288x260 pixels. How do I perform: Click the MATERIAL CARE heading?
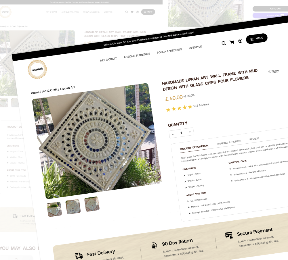237,161
